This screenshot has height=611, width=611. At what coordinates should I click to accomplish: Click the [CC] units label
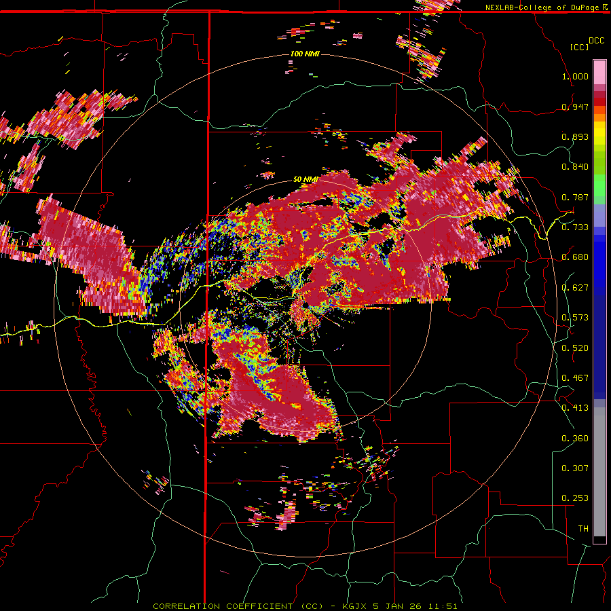(x=580, y=47)
